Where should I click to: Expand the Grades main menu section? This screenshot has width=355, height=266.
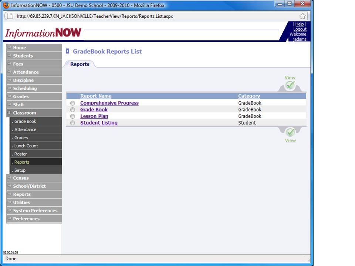point(34,96)
